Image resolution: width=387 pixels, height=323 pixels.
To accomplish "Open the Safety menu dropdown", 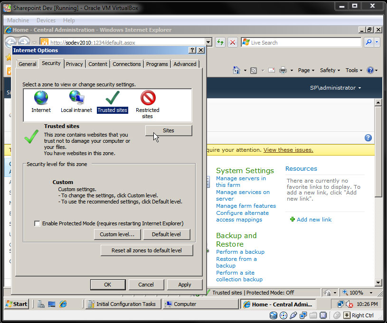I will [330, 70].
